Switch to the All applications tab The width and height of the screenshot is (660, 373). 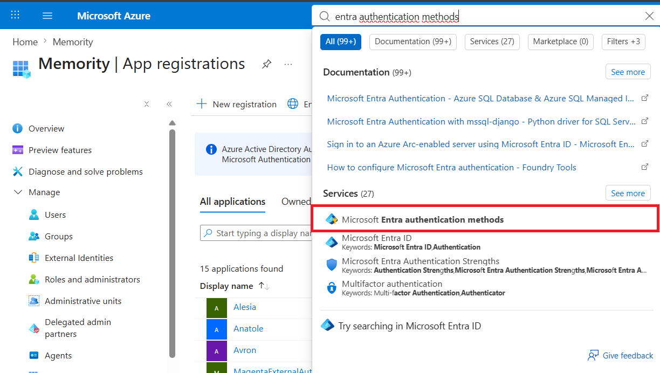[232, 202]
